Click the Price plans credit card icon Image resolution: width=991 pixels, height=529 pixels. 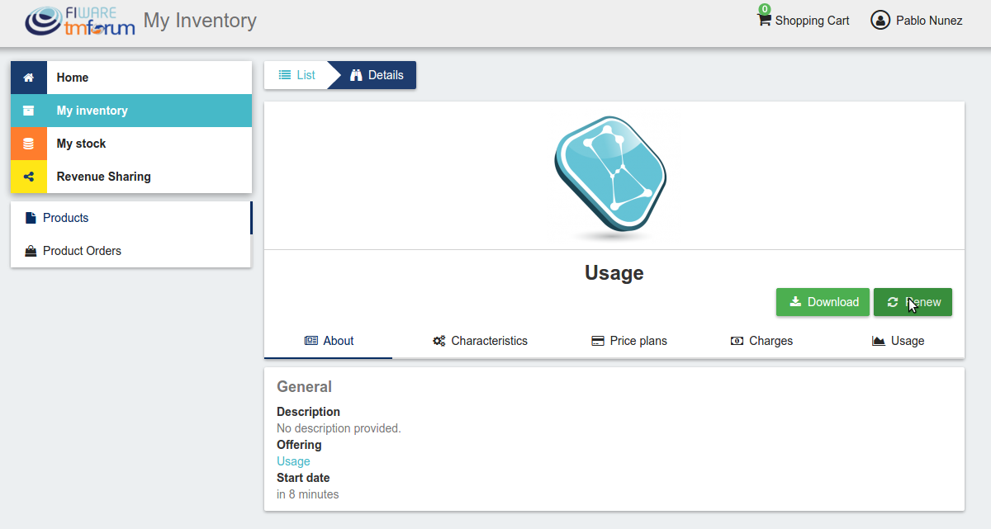598,341
